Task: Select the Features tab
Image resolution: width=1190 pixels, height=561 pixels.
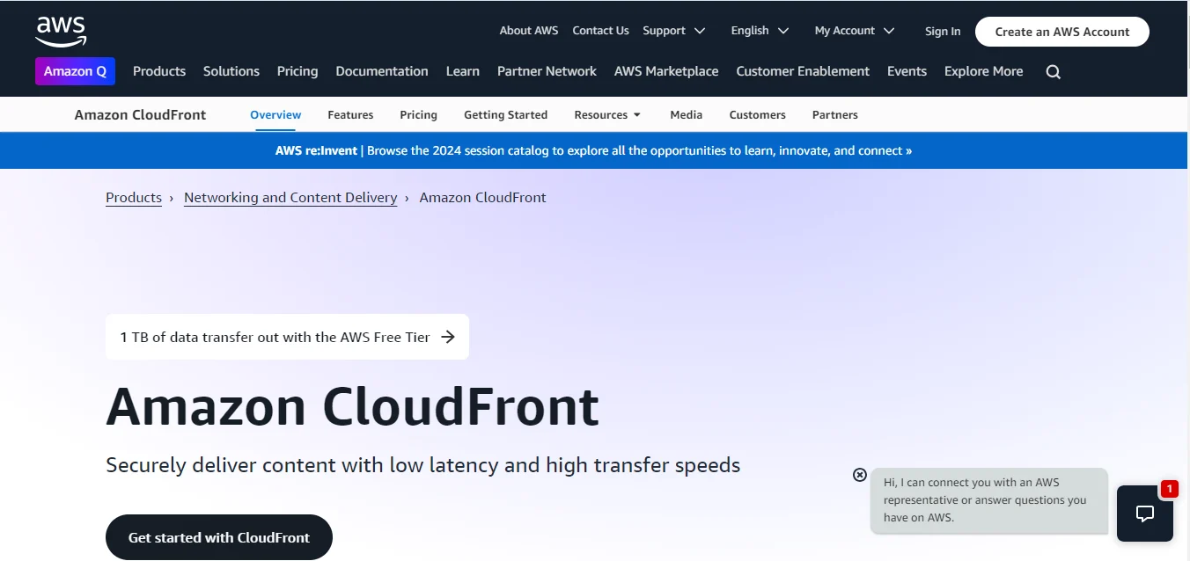Action: coord(350,114)
